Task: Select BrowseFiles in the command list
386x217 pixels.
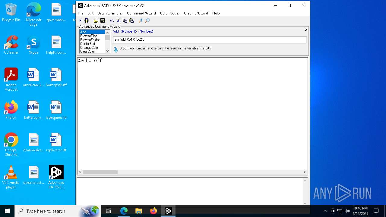Action: (92, 36)
